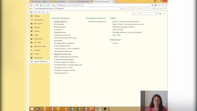Click the Производство icon in sidebar
The image size is (197, 111).
[x=32, y=39]
